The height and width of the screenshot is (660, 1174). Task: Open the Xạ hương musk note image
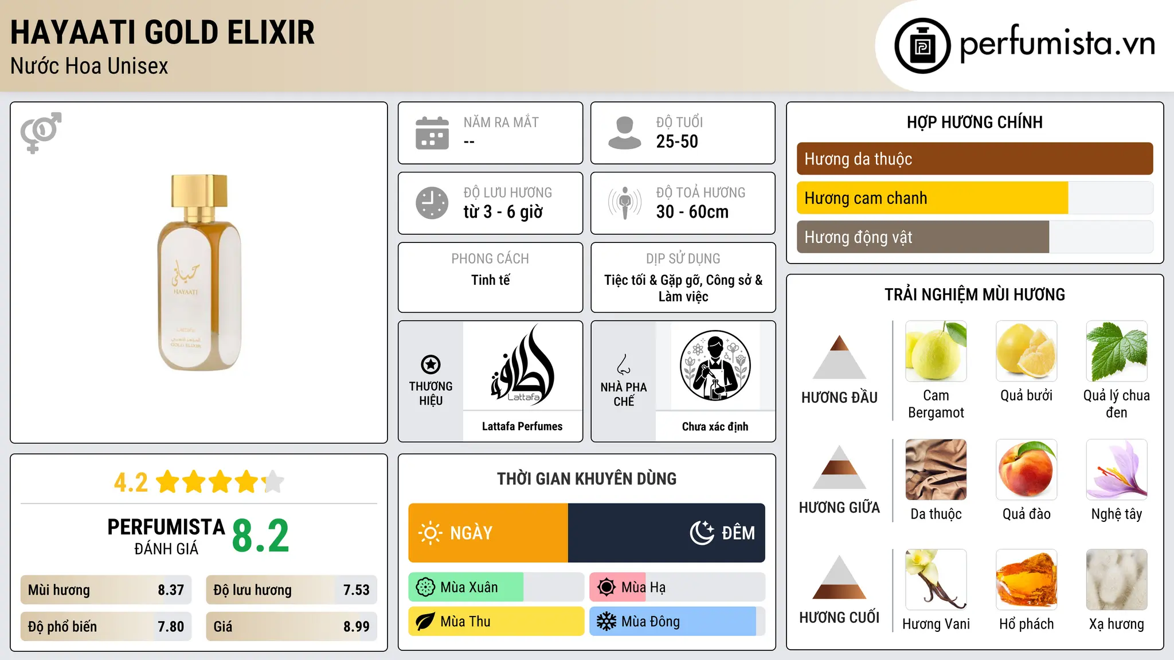point(1117,580)
